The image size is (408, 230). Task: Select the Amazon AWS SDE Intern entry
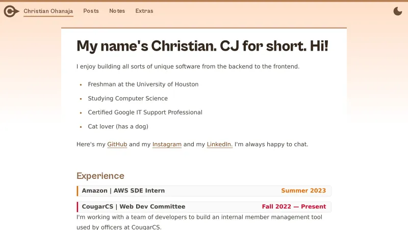point(123,191)
